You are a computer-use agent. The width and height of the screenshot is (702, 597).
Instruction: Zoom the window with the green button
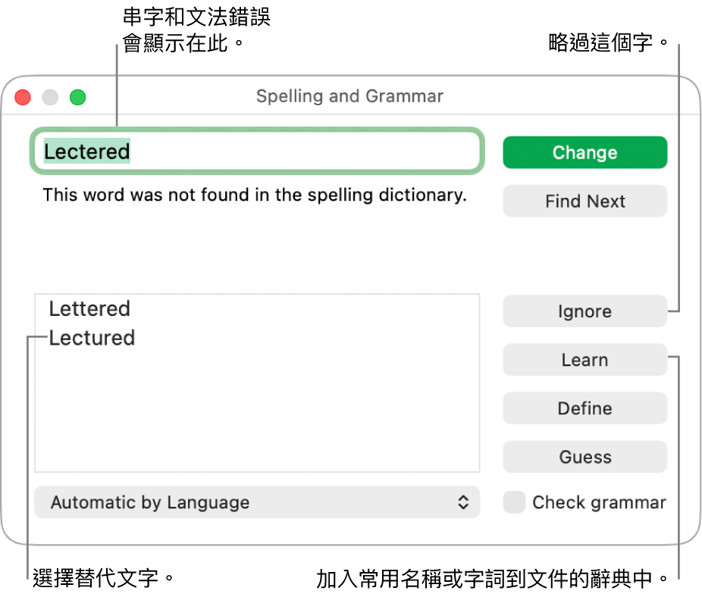[x=77, y=97]
